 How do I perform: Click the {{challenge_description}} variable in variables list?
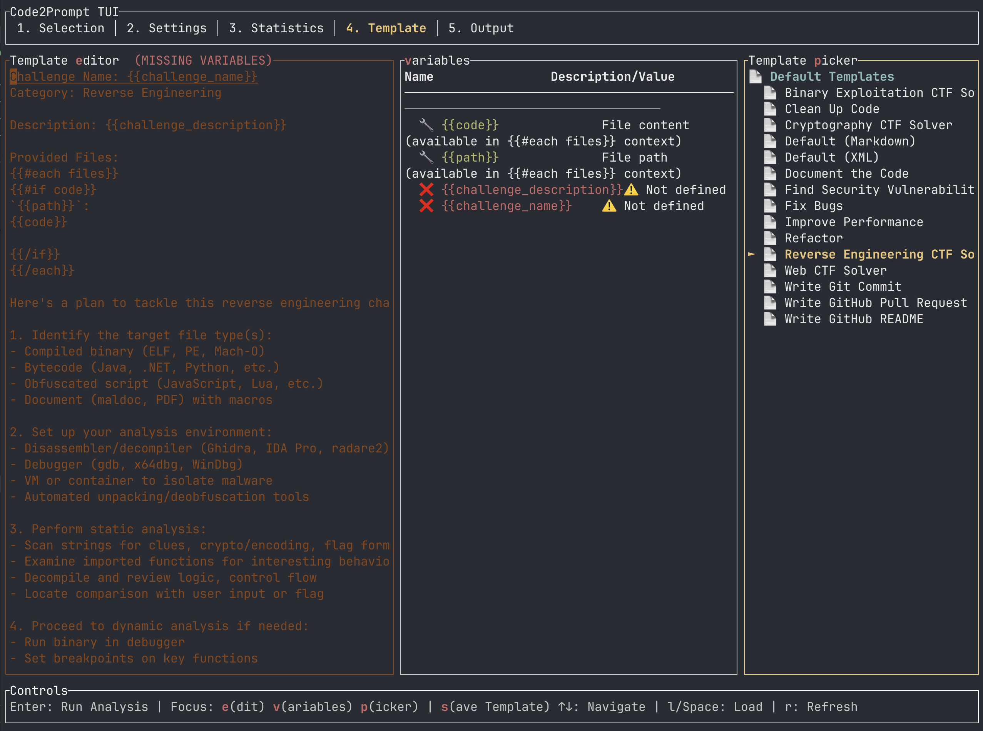[x=532, y=190]
